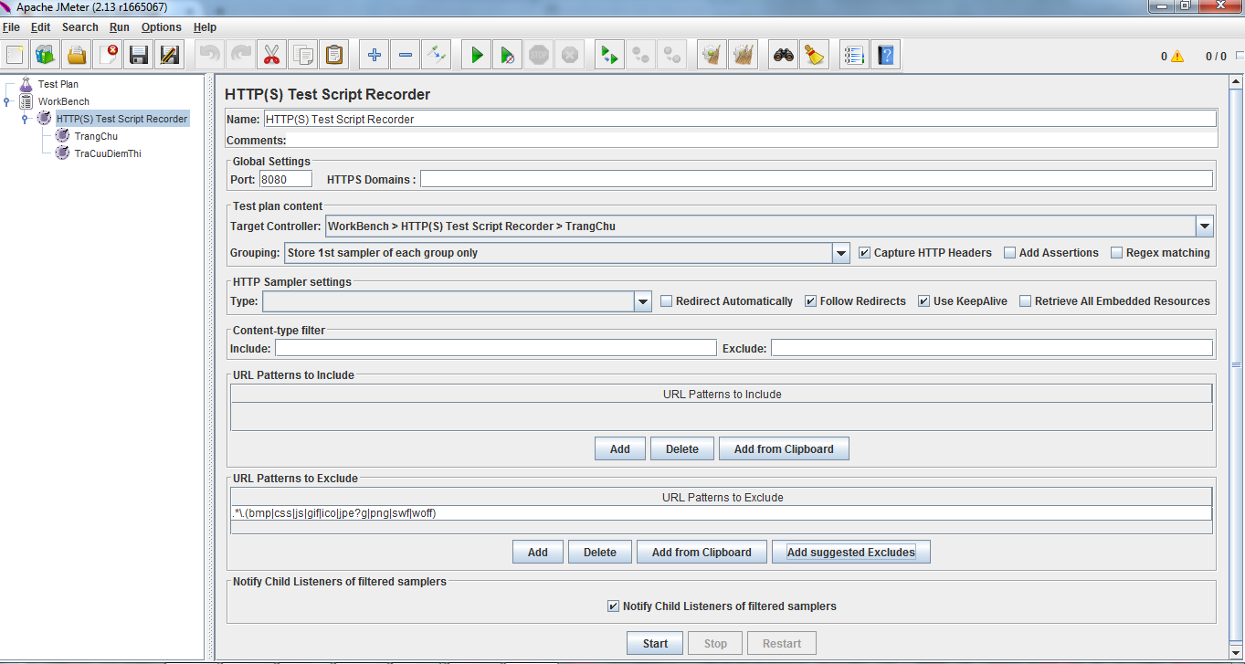Start the test with the green play icon

click(476, 55)
